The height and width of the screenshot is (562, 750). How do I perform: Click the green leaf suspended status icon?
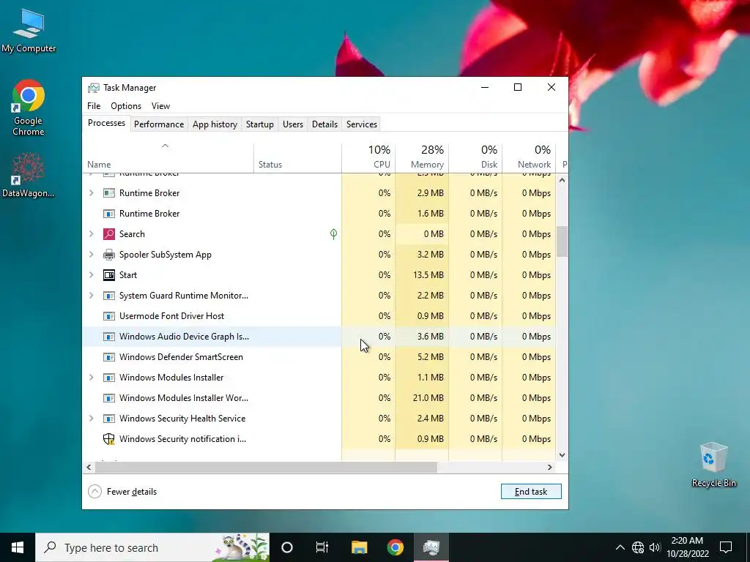point(333,233)
